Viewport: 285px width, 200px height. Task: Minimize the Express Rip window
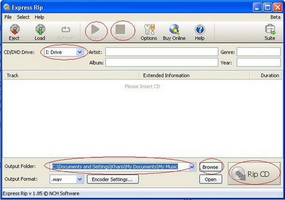257,8
